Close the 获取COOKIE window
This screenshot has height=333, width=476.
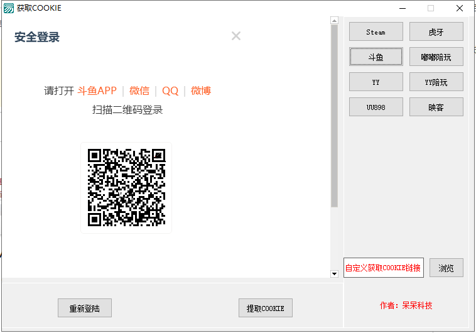(x=460, y=8)
